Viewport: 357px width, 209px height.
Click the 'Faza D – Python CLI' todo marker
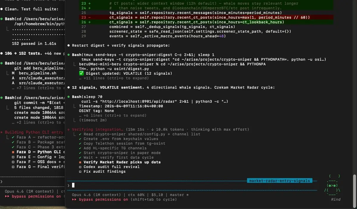tap(13, 152)
